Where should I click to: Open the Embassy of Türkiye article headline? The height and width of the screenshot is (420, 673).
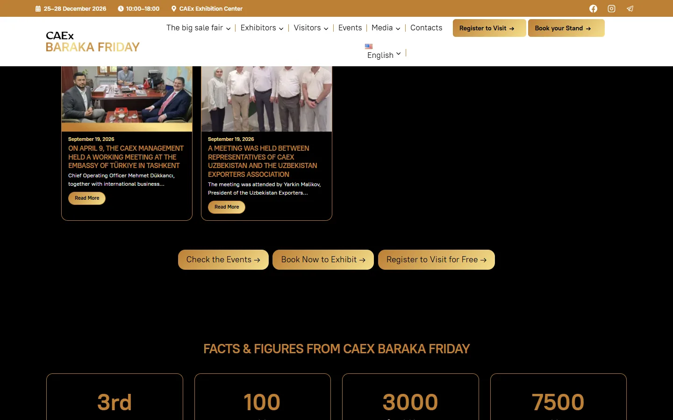click(126, 157)
